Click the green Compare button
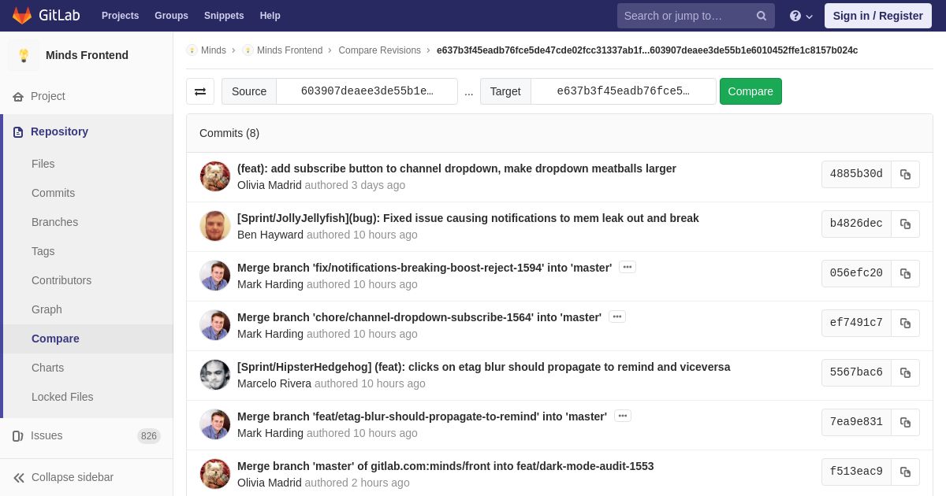 coord(750,91)
